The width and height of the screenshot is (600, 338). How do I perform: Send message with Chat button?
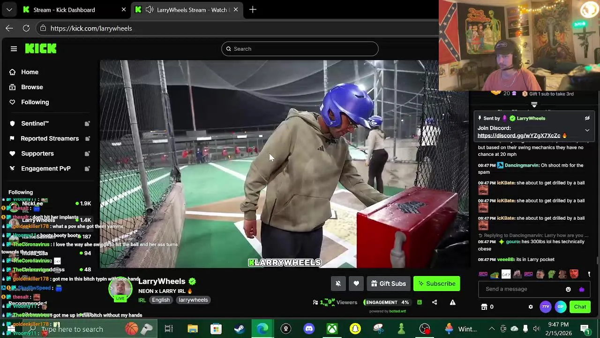pos(580,307)
